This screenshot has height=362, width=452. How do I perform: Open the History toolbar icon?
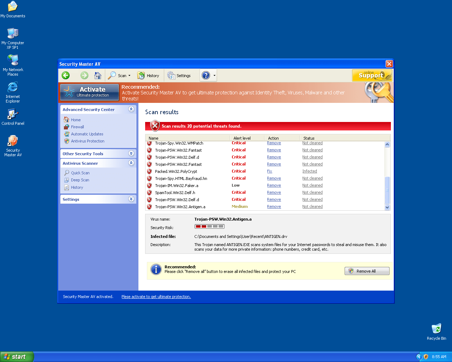tap(148, 75)
